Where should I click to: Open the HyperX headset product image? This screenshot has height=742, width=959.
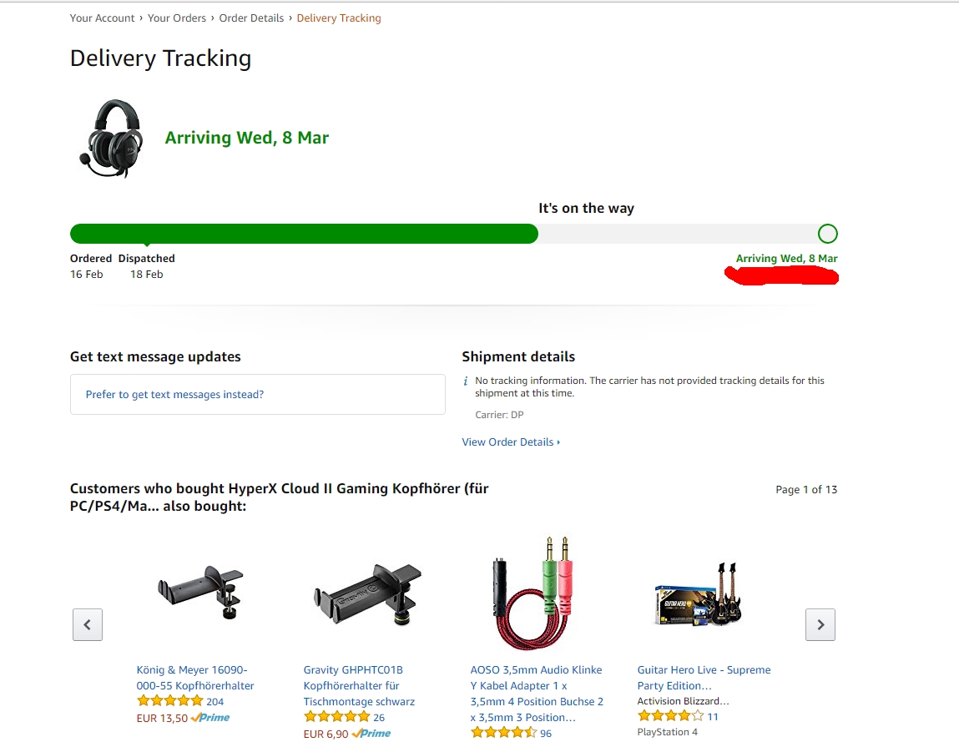(x=111, y=139)
